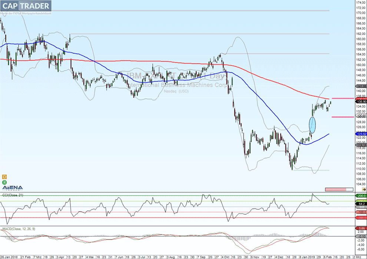Image resolution: width=367 pixels, height=259 pixels.
Task: Click the -6,00 MACD axis value
Action: pos(361,249)
